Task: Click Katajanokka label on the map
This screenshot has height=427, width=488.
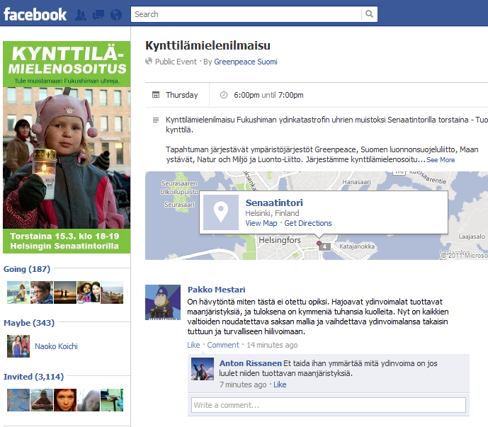Action: (357, 246)
